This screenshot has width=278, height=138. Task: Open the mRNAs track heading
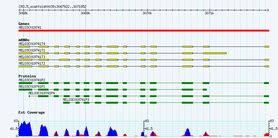pos(24,40)
